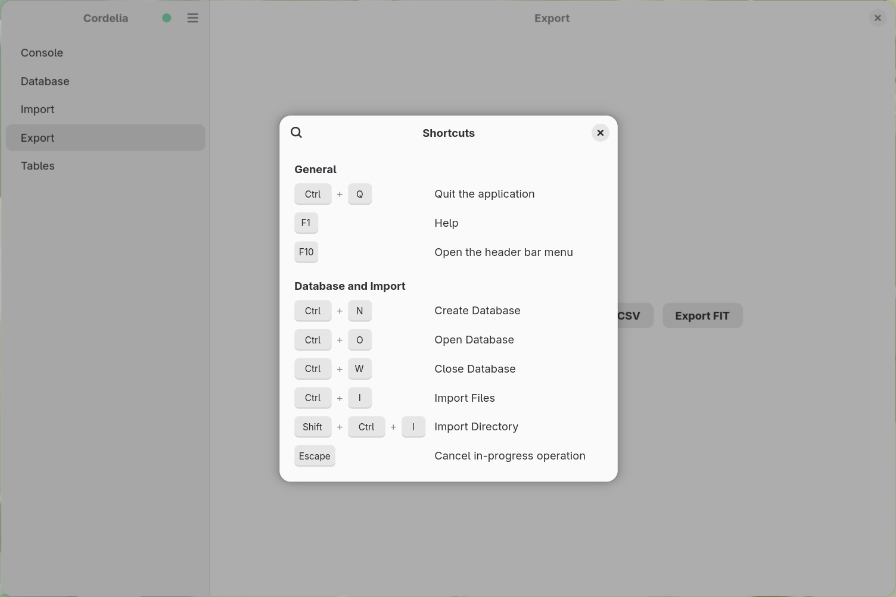Go to the Tables page
This screenshot has height=597, width=896.
pyautogui.click(x=105, y=166)
